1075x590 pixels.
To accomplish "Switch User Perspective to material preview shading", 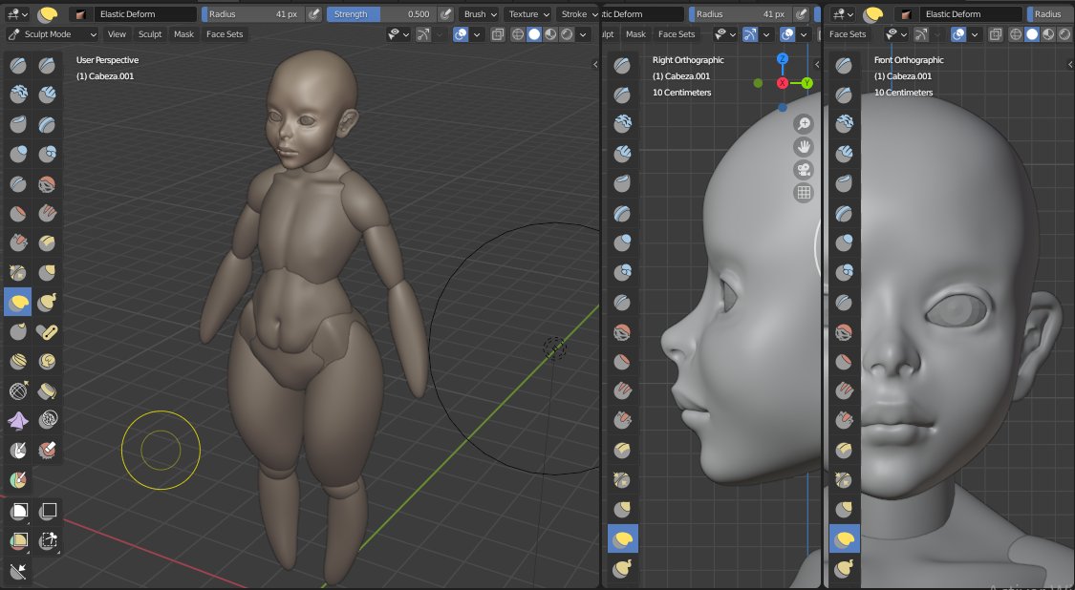I will pos(550,34).
